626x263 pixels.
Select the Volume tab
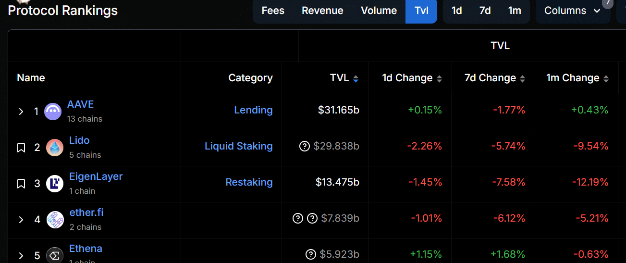379,11
